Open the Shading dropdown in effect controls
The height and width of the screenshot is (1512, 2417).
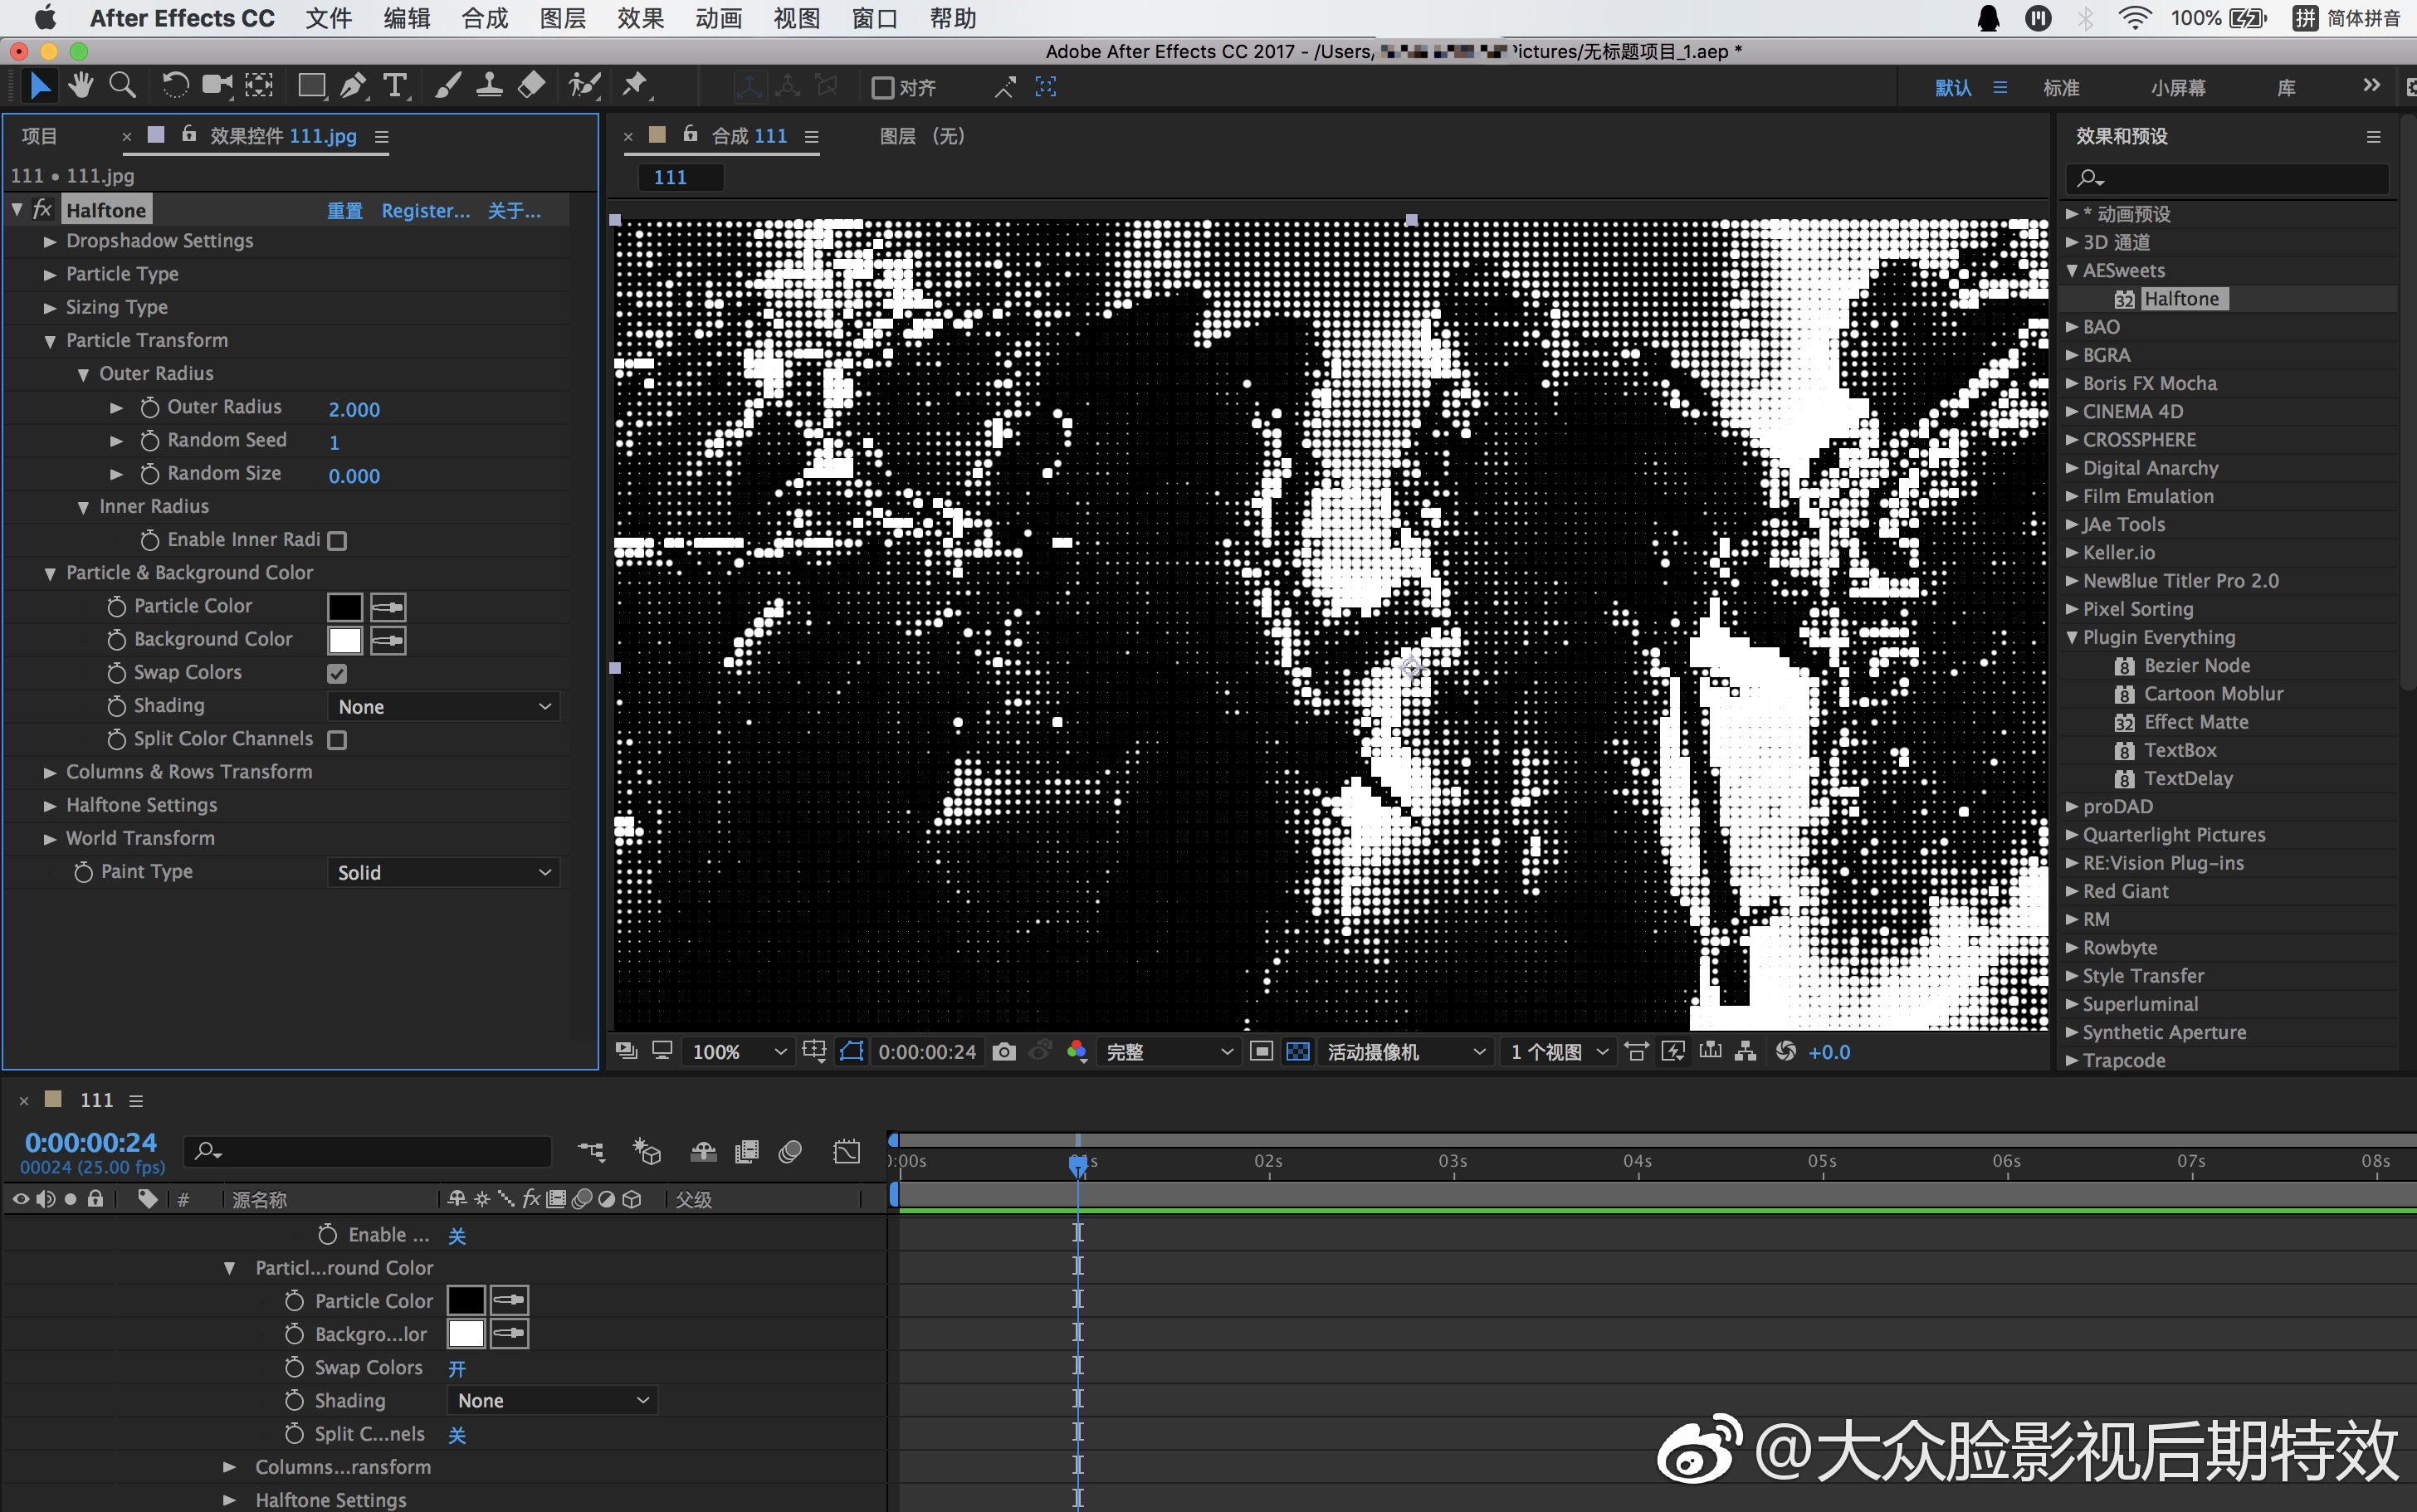[443, 707]
